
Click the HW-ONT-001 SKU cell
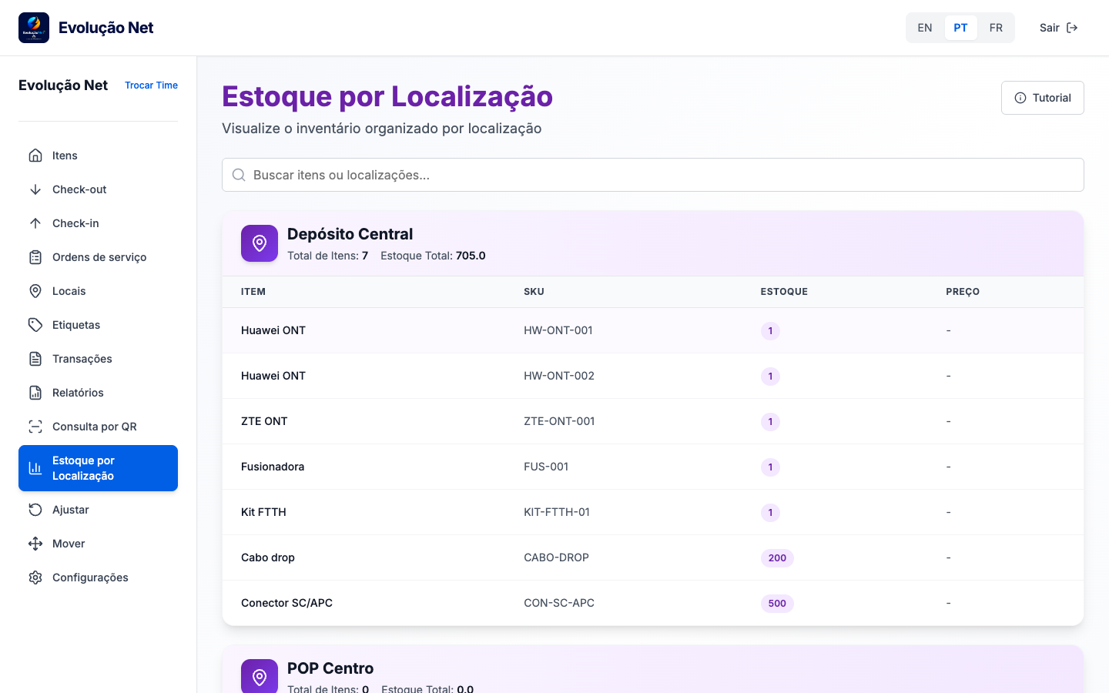point(558,330)
